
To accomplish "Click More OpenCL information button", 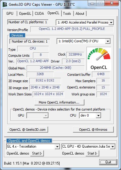I will pyautogui.click(x=59, y=102).
